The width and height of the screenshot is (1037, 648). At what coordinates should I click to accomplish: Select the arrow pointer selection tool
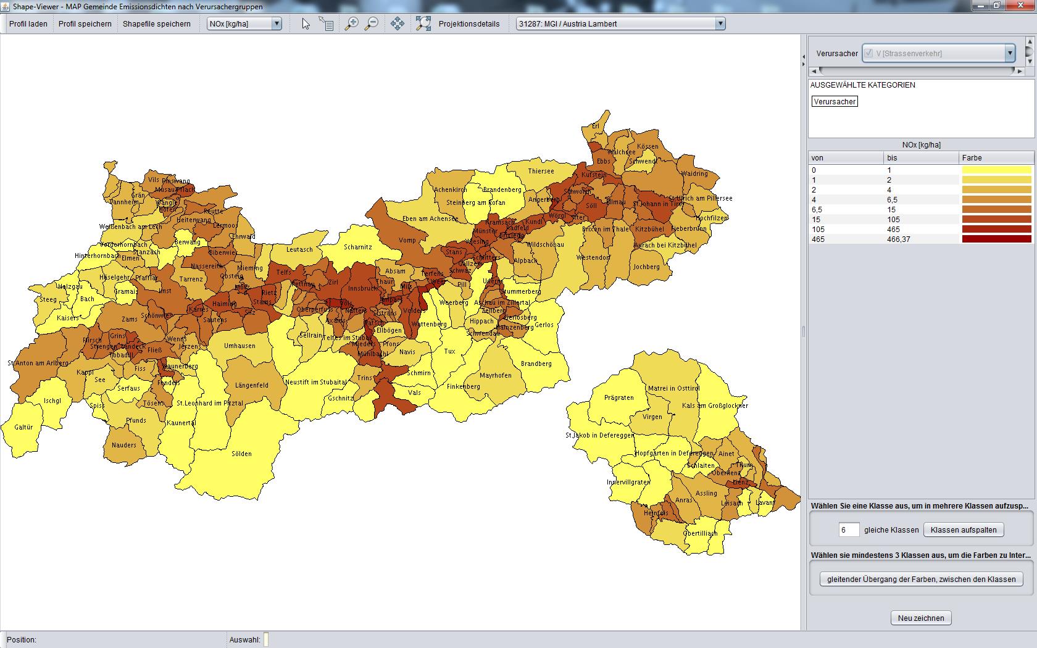(306, 24)
